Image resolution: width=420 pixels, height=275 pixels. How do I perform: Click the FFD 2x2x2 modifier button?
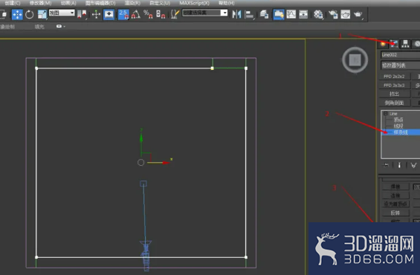[394, 77]
